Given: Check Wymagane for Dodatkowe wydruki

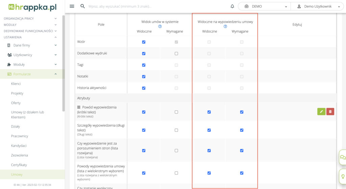Looking at the screenshot, I should [x=176, y=54].
